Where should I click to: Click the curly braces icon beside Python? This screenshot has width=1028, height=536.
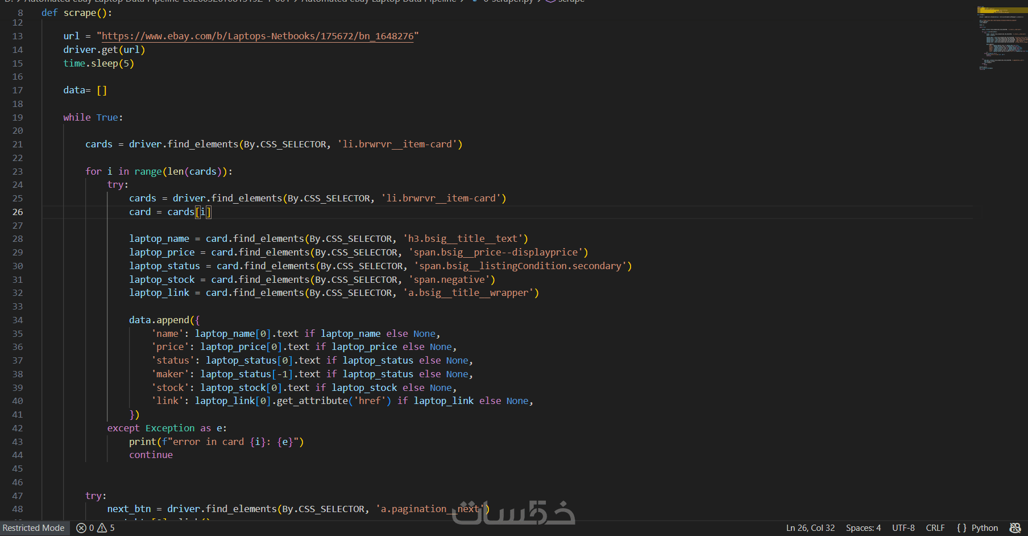pyautogui.click(x=961, y=528)
